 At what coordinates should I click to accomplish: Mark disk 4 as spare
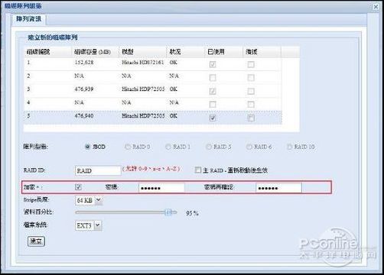[251, 105]
